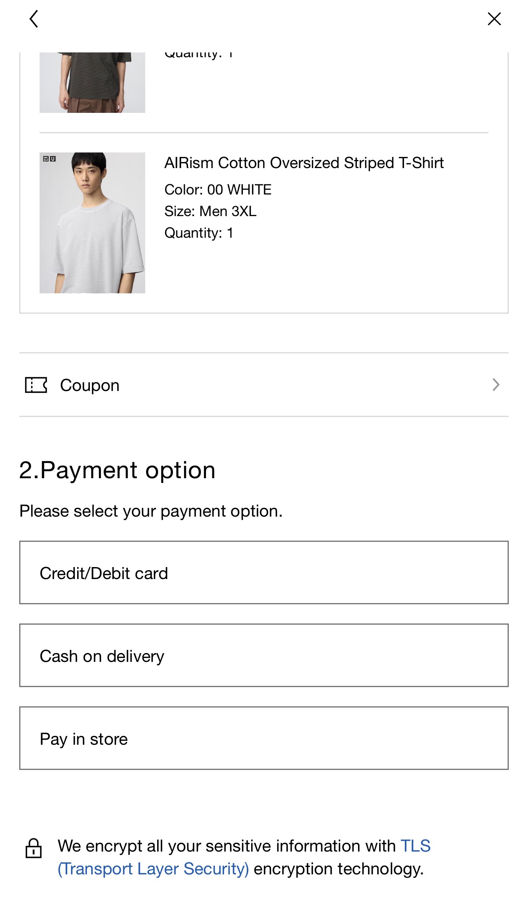Click the Uniqlo U logo on thumbnail
This screenshot has height=900, width=528.
[x=50, y=159]
